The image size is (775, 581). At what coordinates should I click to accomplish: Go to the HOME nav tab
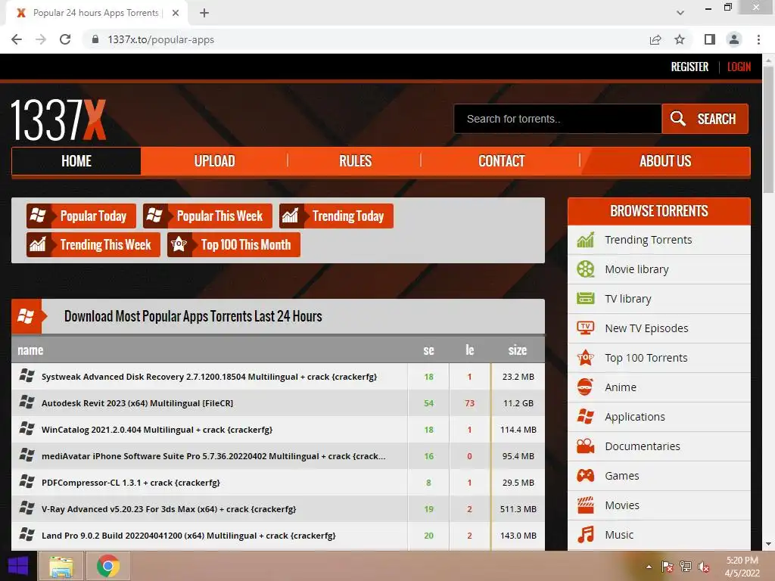coord(76,161)
